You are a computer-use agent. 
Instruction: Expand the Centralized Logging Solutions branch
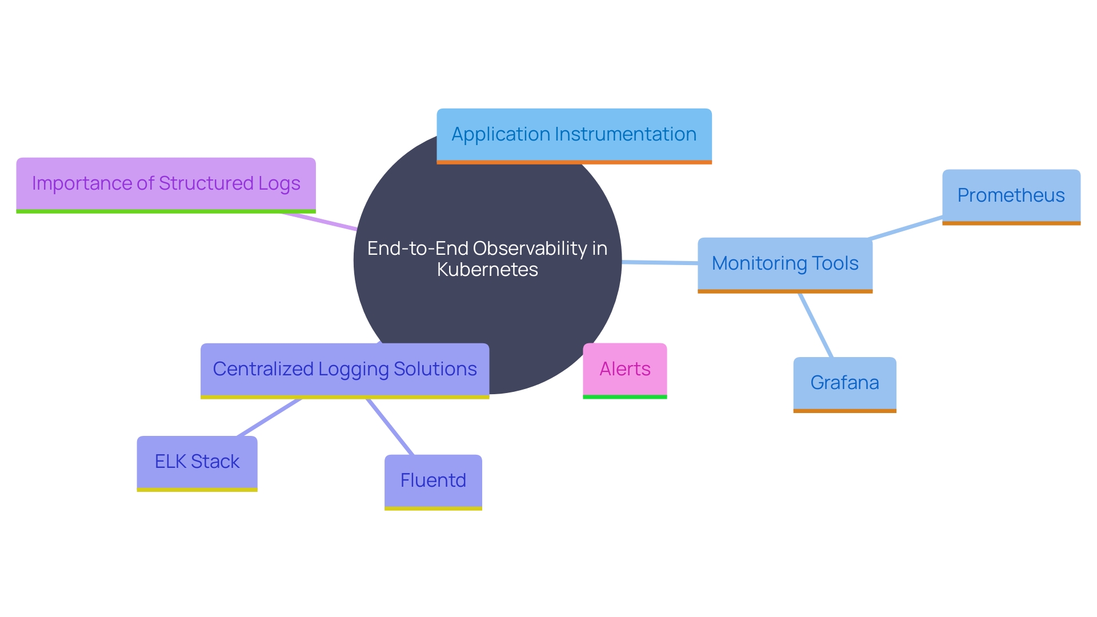pos(343,368)
